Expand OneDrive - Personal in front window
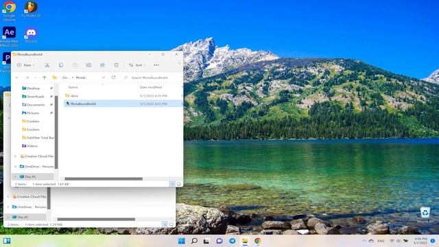The width and height of the screenshot is (439, 247). click(16, 167)
